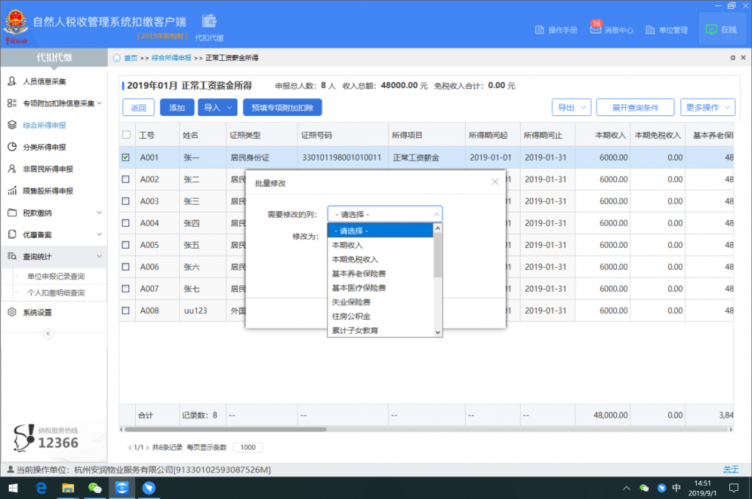Expand the 更多操作 dropdown
This screenshot has height=499, width=752.
click(x=707, y=108)
